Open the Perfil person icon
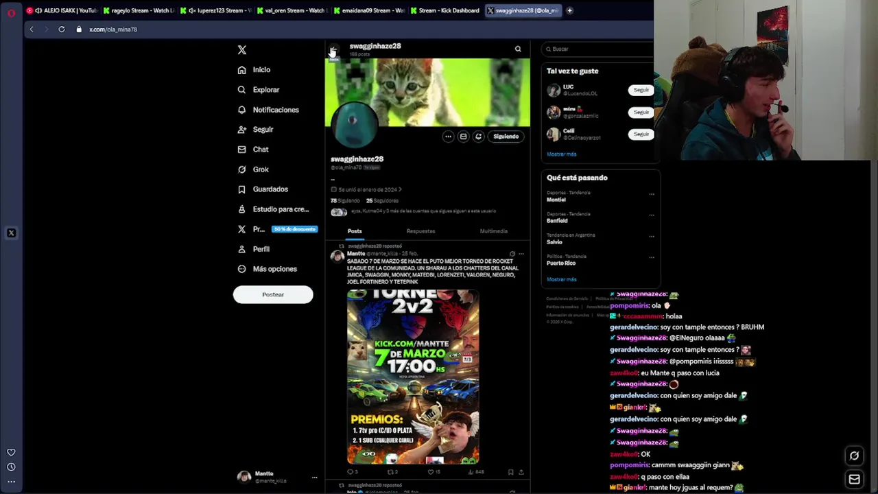 (x=241, y=249)
